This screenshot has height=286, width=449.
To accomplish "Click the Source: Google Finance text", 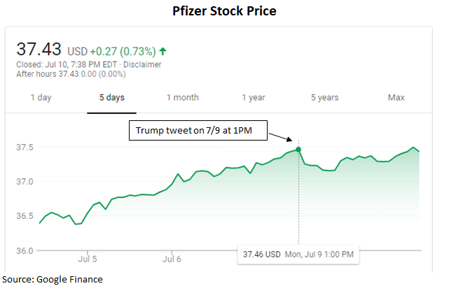I will coord(53,279).
